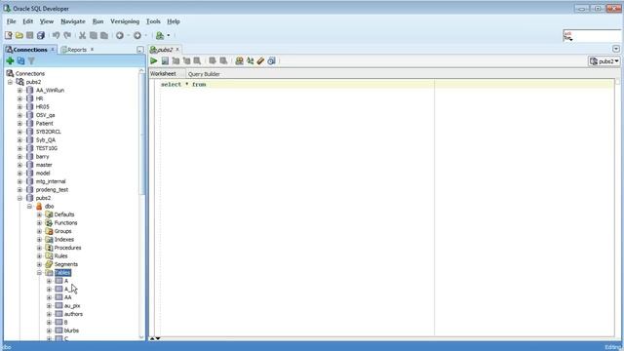Click the To Upper/Lower case icon
Screen dimensions: 624x351
pos(250,60)
